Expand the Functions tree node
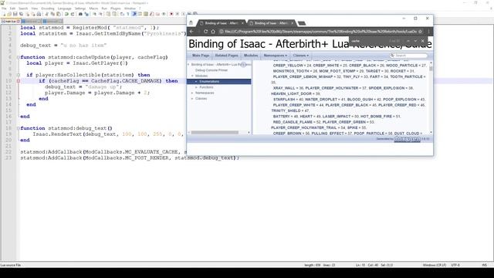494x278 pixels. (196, 87)
